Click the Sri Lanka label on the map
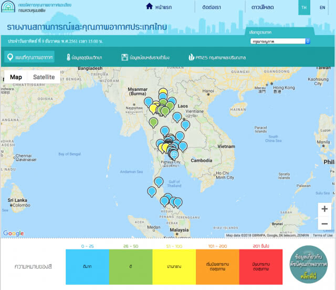 coord(17,200)
